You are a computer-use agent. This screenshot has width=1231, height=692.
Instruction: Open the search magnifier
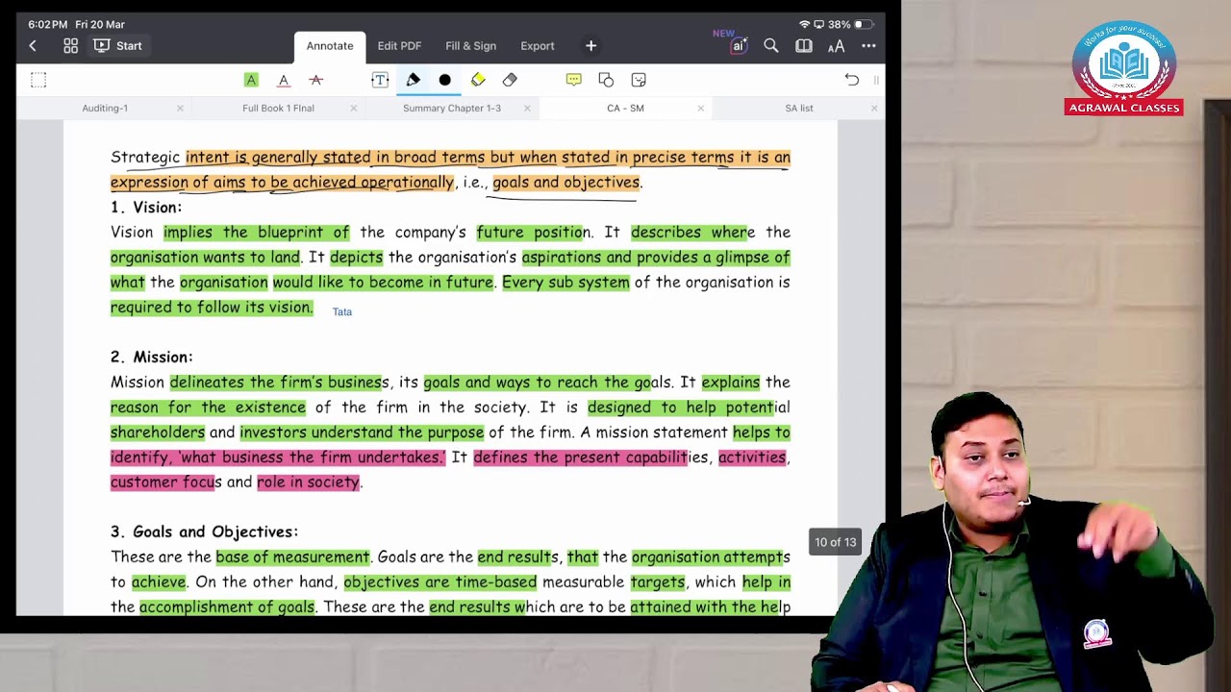click(770, 46)
